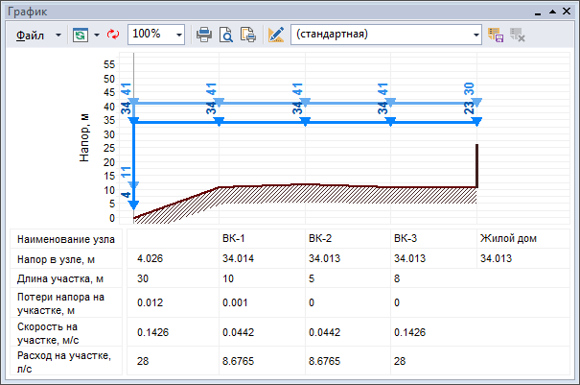Click the edit template pencil icon
Viewport: 580px width, 385px height.
point(277,34)
